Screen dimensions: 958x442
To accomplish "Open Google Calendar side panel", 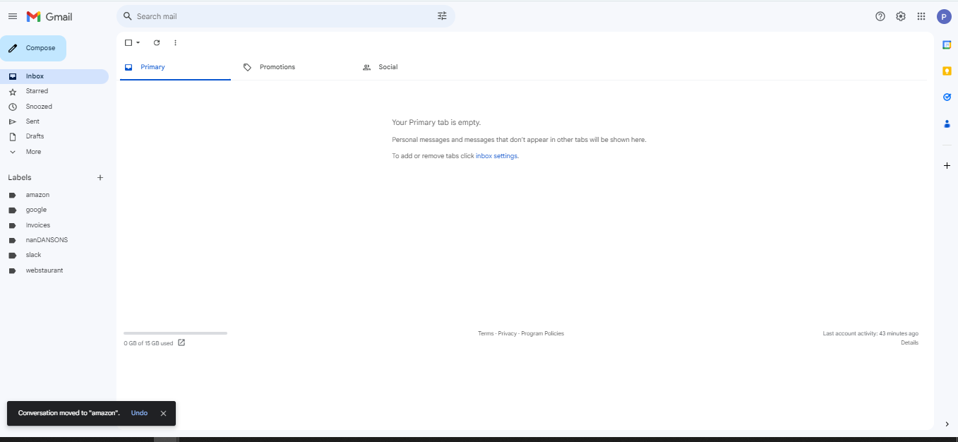I will (x=947, y=44).
